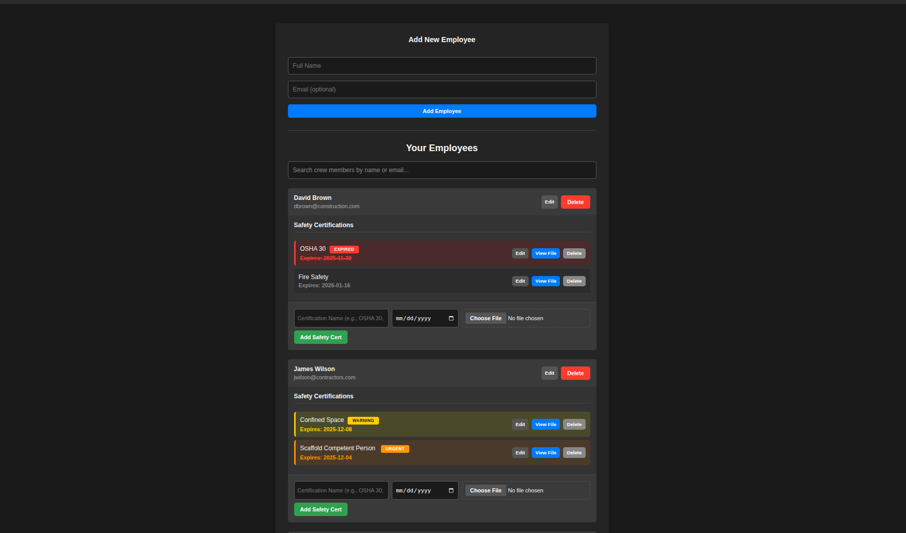This screenshot has height=533, width=906.
Task: Click the employee search field
Action: tap(442, 170)
